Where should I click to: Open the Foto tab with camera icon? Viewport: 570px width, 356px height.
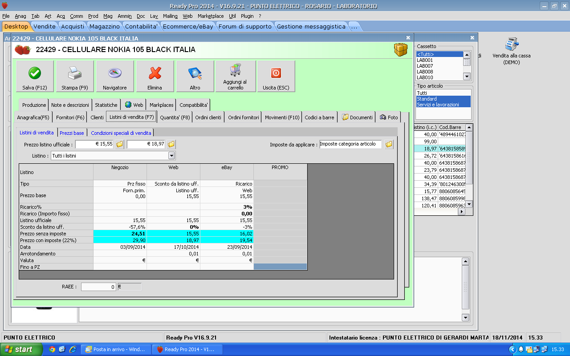[389, 117]
